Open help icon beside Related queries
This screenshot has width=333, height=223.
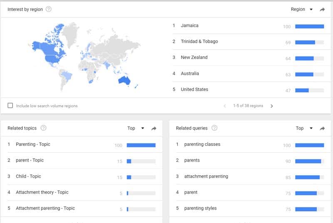[x=214, y=128]
